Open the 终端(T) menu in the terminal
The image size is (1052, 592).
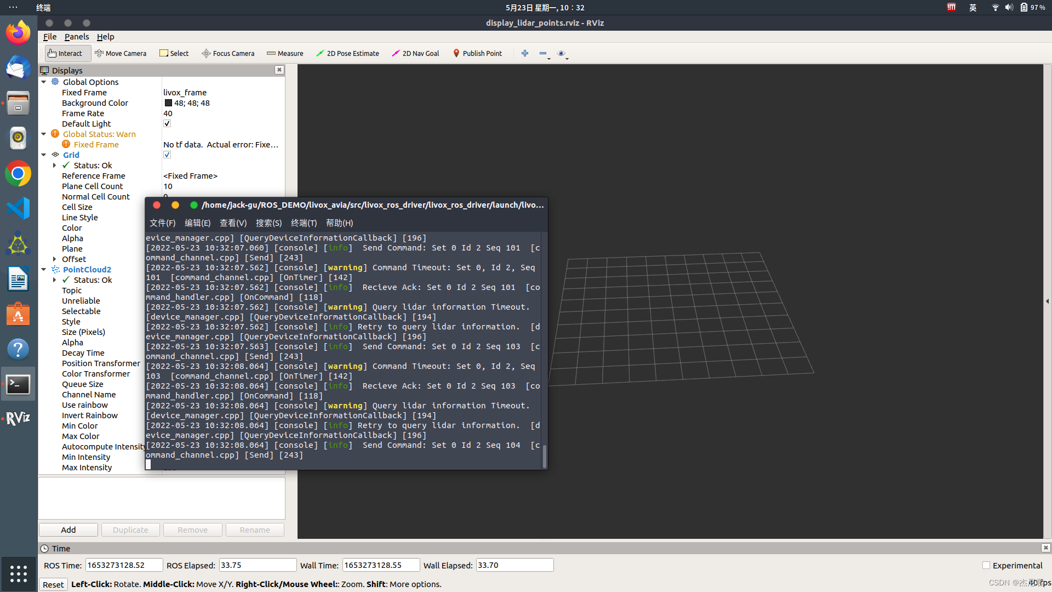click(304, 223)
